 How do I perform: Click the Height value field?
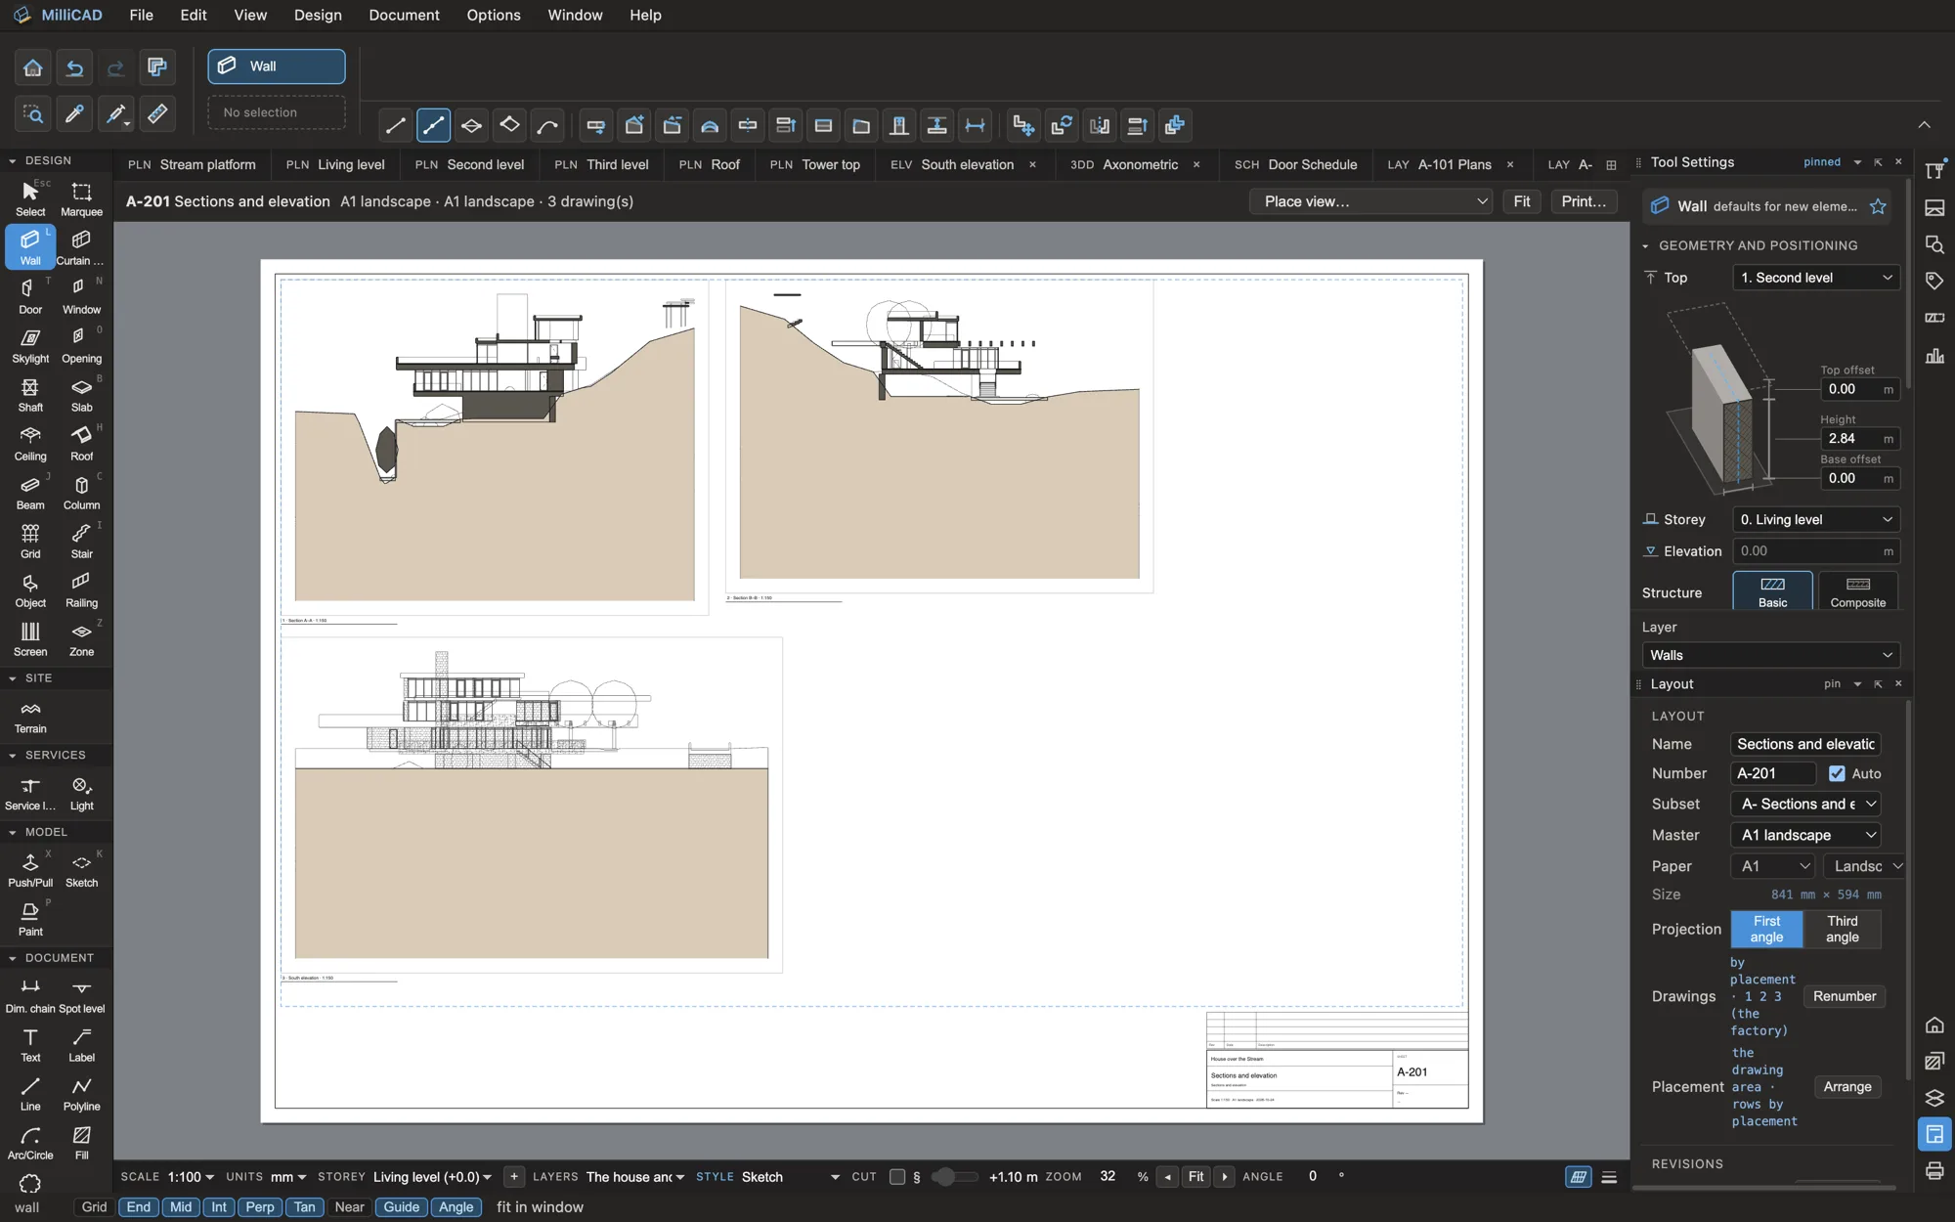click(1859, 438)
